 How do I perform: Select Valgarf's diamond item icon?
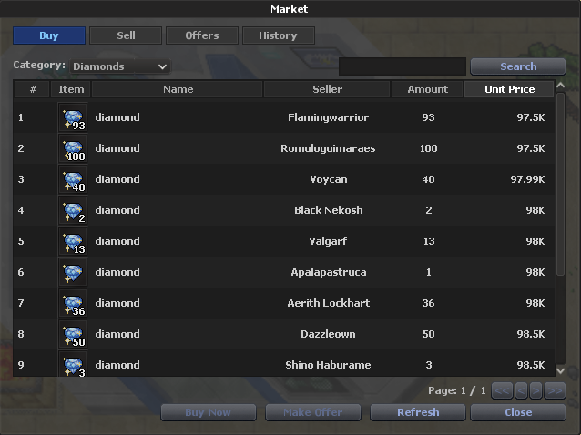click(72, 242)
